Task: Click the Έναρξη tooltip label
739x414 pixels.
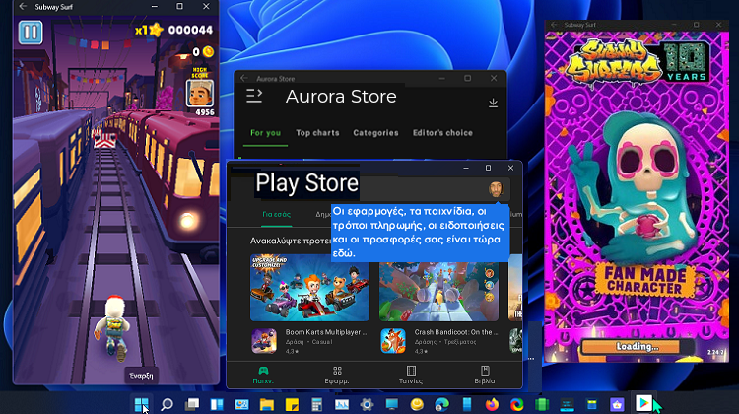Action: pos(141,376)
